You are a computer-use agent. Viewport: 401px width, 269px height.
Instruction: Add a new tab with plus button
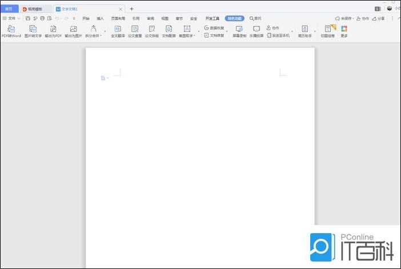click(131, 9)
